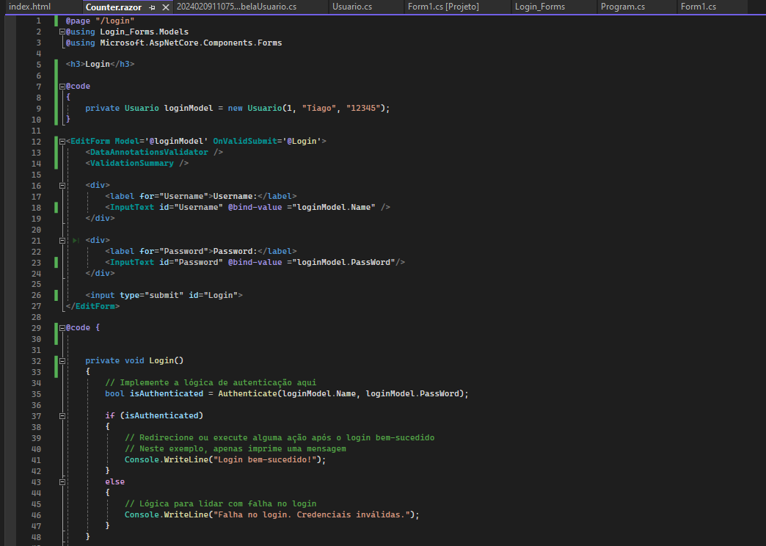Switch to the index.html tab

[29, 7]
